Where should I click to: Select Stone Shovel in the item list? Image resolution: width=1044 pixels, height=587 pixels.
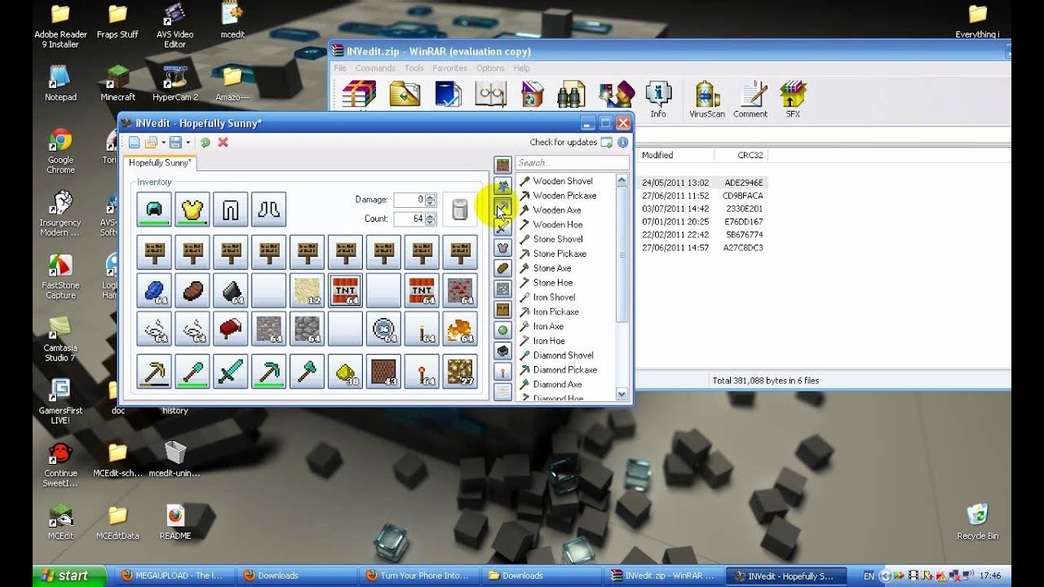click(558, 239)
